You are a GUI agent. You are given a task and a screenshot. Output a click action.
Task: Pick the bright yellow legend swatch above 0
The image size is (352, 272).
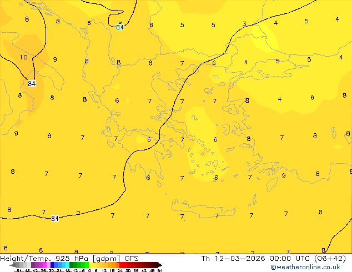90,265
